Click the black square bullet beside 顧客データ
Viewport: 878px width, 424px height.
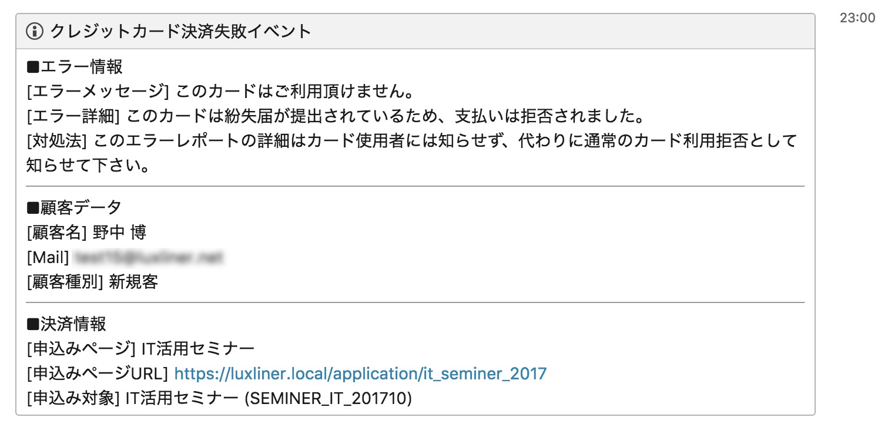click(33, 207)
